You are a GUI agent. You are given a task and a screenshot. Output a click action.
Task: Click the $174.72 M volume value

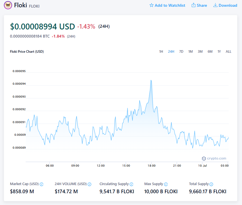66,192
